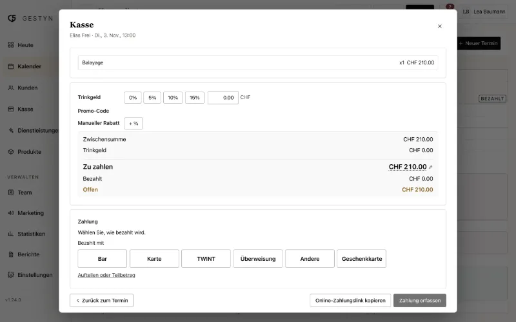The width and height of the screenshot is (516, 322).
Task: Choose Überweisung as payment method
Action: [x=258, y=259]
